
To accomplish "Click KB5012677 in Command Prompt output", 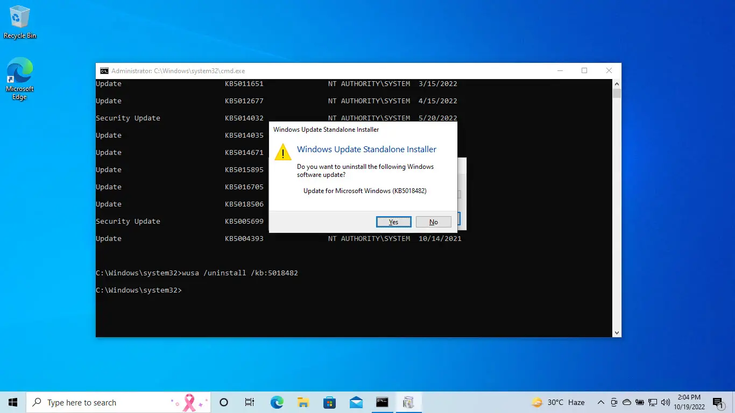I will point(244,101).
